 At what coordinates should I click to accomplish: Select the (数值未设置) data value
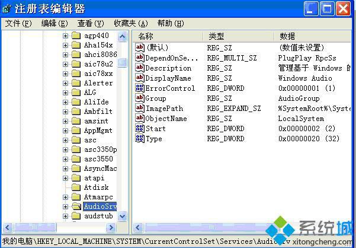click(301, 47)
